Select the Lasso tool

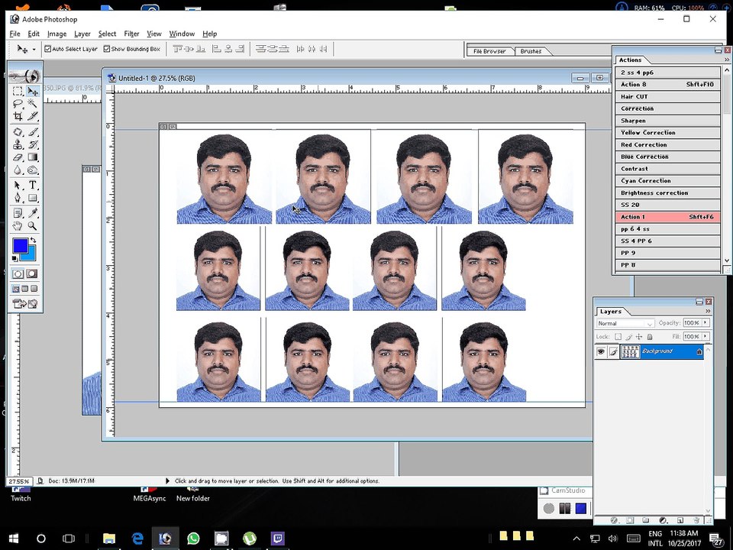[18, 103]
